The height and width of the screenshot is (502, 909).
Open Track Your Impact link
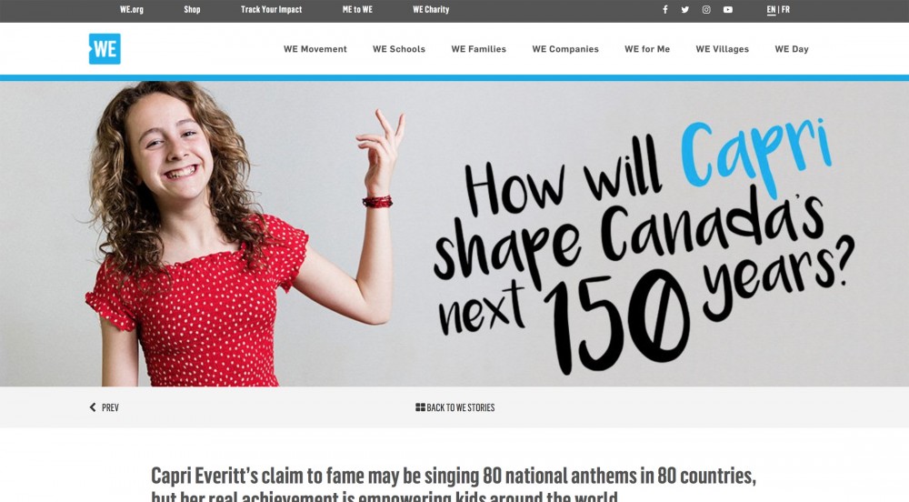[271, 9]
